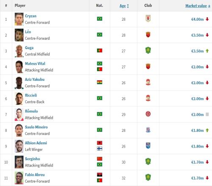Viewport: 212px width, 186px height.
Task: Open Fabio Abreu's player name link
Action: [x=35, y=175]
